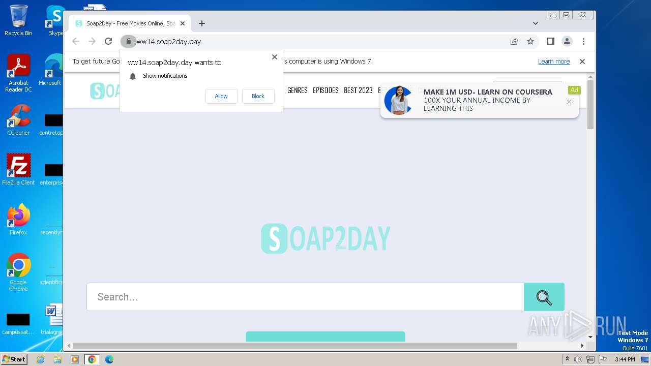
Task: Share this page icon in the address bar
Action: (x=514, y=41)
